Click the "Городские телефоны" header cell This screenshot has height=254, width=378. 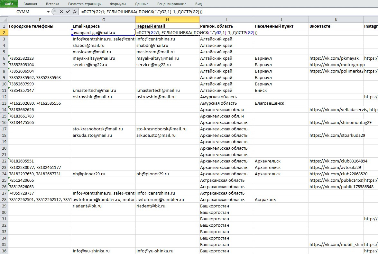[x=40, y=26]
